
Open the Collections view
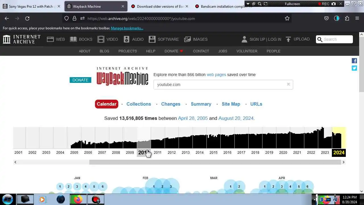coord(139,104)
